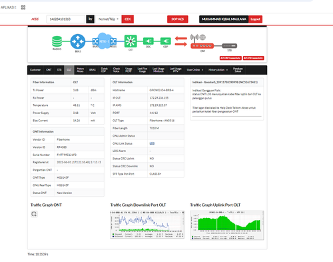This screenshot has width=333, height=262.
Task: Click the red Logout button
Action: point(255,19)
